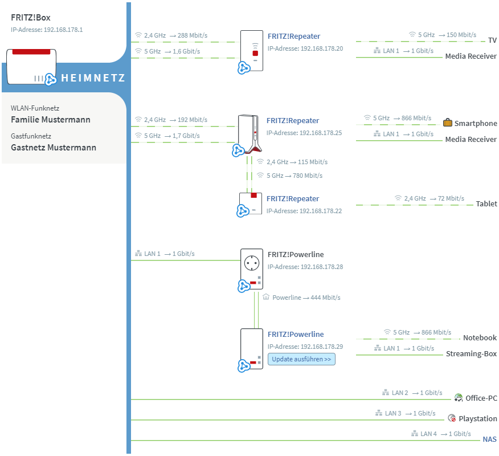This screenshot has height=456, width=499.
Task: Click LAN icon for LAN 2 Office-PC
Action: (386, 393)
